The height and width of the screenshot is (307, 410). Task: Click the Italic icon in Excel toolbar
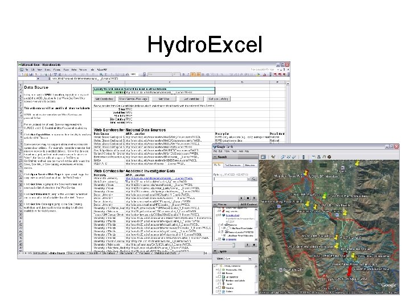(x=188, y=74)
